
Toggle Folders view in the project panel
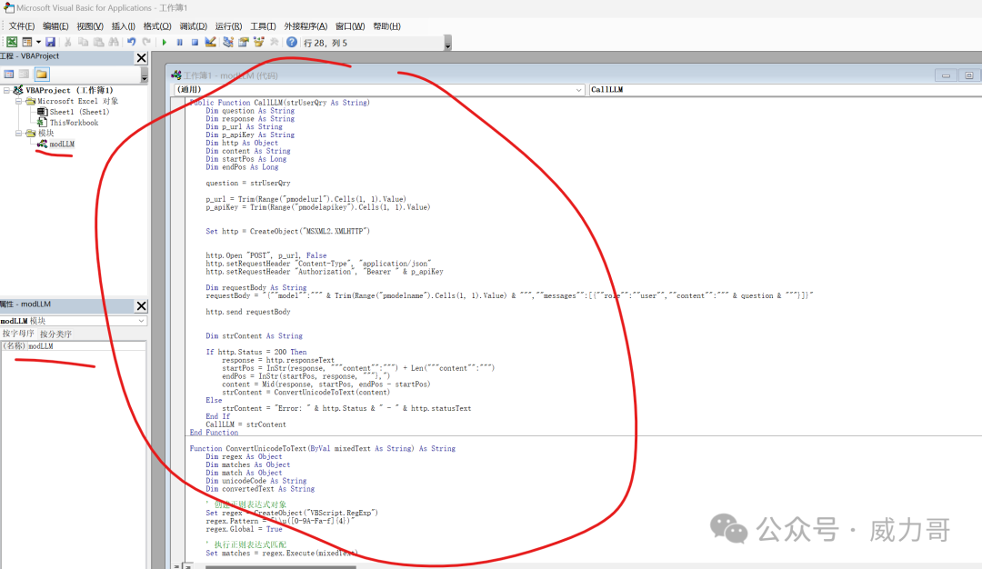point(42,74)
